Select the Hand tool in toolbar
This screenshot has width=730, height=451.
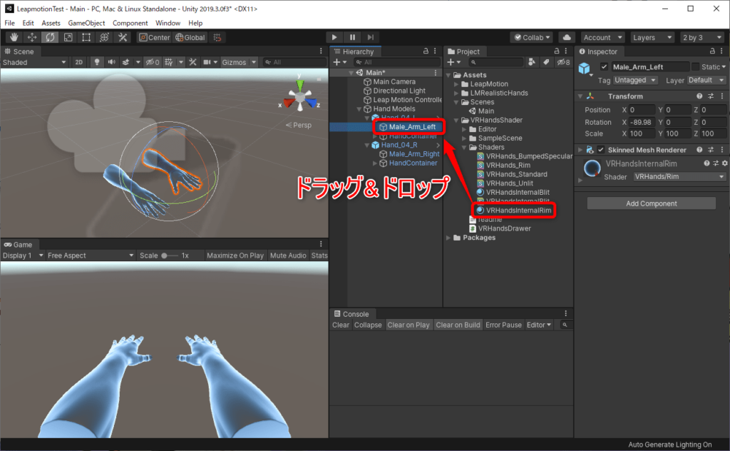[14, 37]
